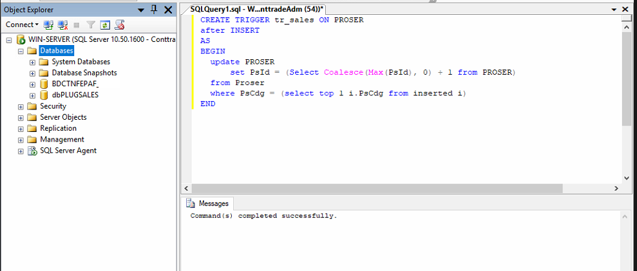Refresh the Object Explorer tree
Screen dimensions: 637x271
click(x=104, y=24)
